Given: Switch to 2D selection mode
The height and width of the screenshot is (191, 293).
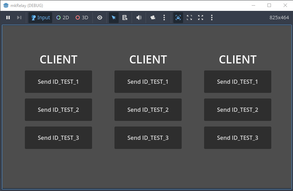Looking at the screenshot, I should 63,18.
